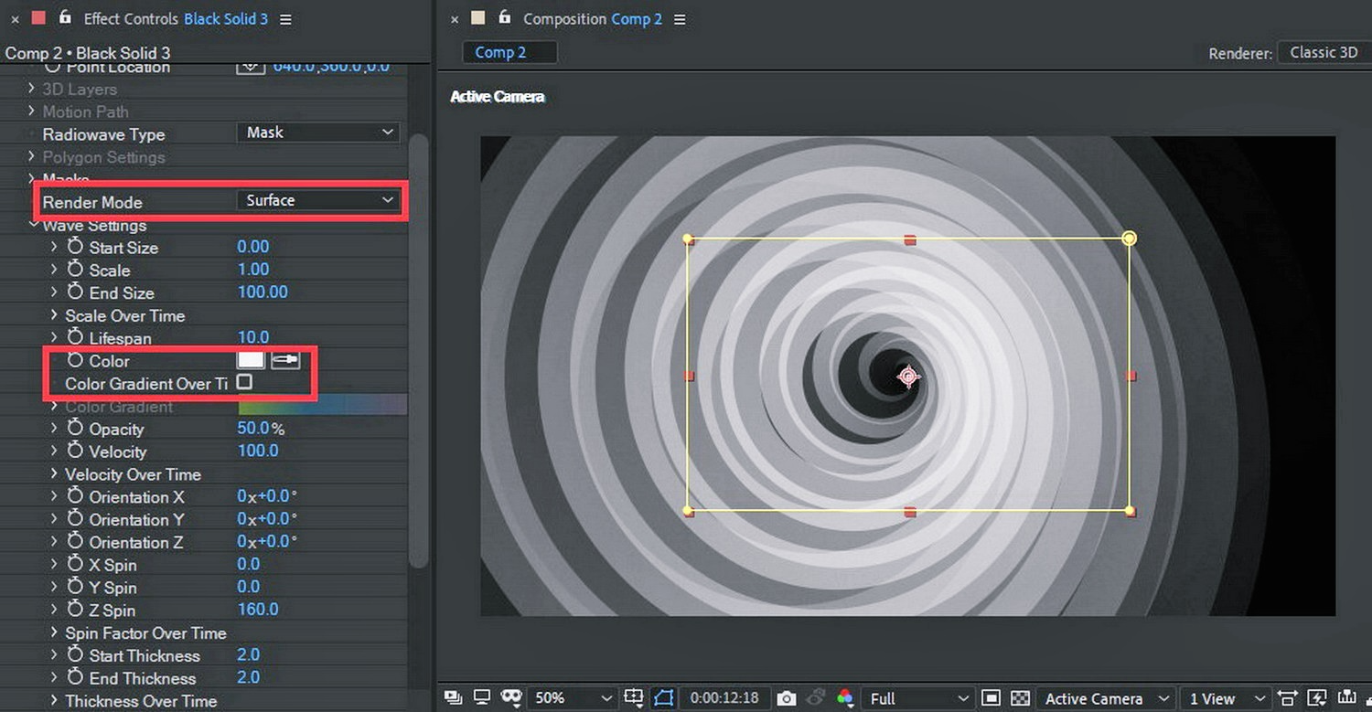Click the Primary Viewer monitor icon
The width and height of the screenshot is (1372, 712).
click(x=482, y=698)
